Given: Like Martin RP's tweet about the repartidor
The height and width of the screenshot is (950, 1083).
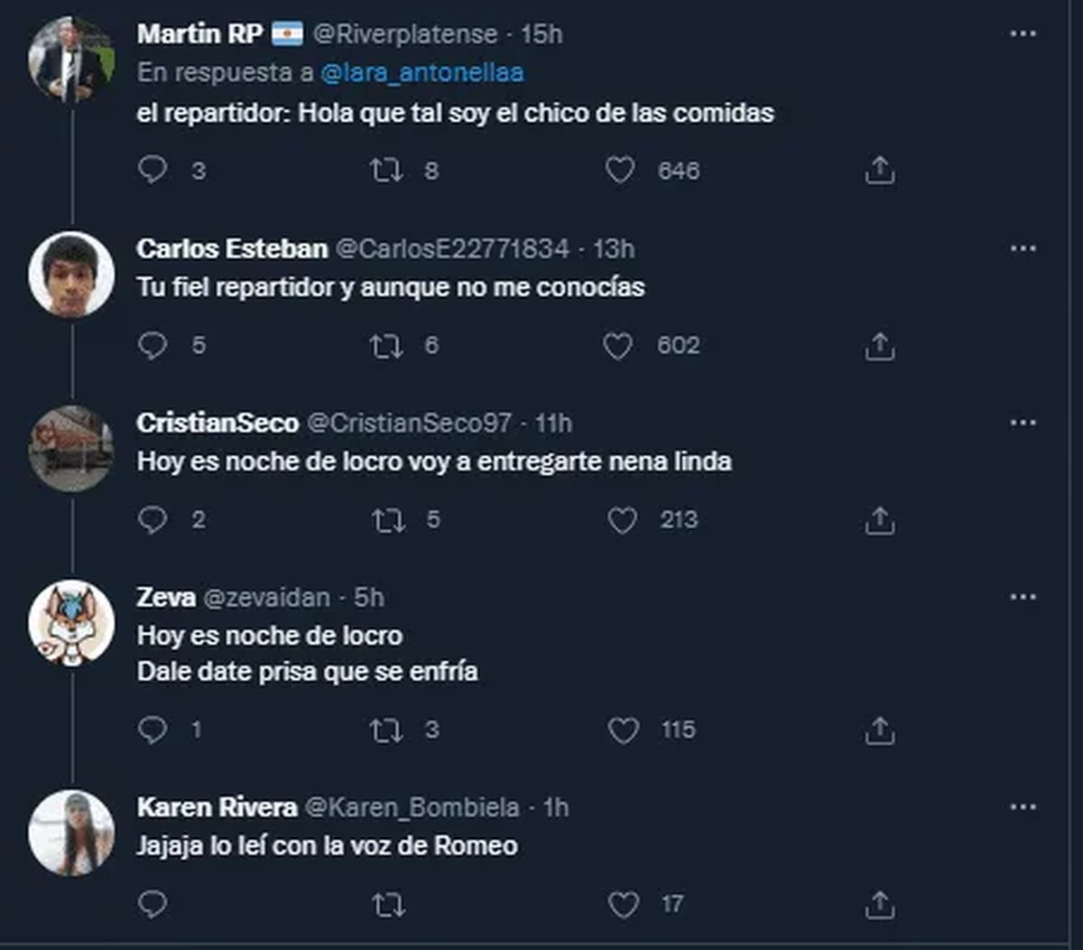Looking at the screenshot, I should pyautogui.click(x=620, y=170).
